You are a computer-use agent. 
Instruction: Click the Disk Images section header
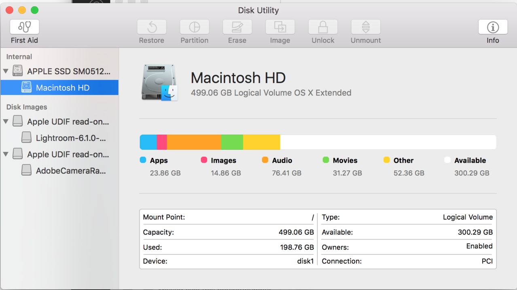pyautogui.click(x=27, y=107)
